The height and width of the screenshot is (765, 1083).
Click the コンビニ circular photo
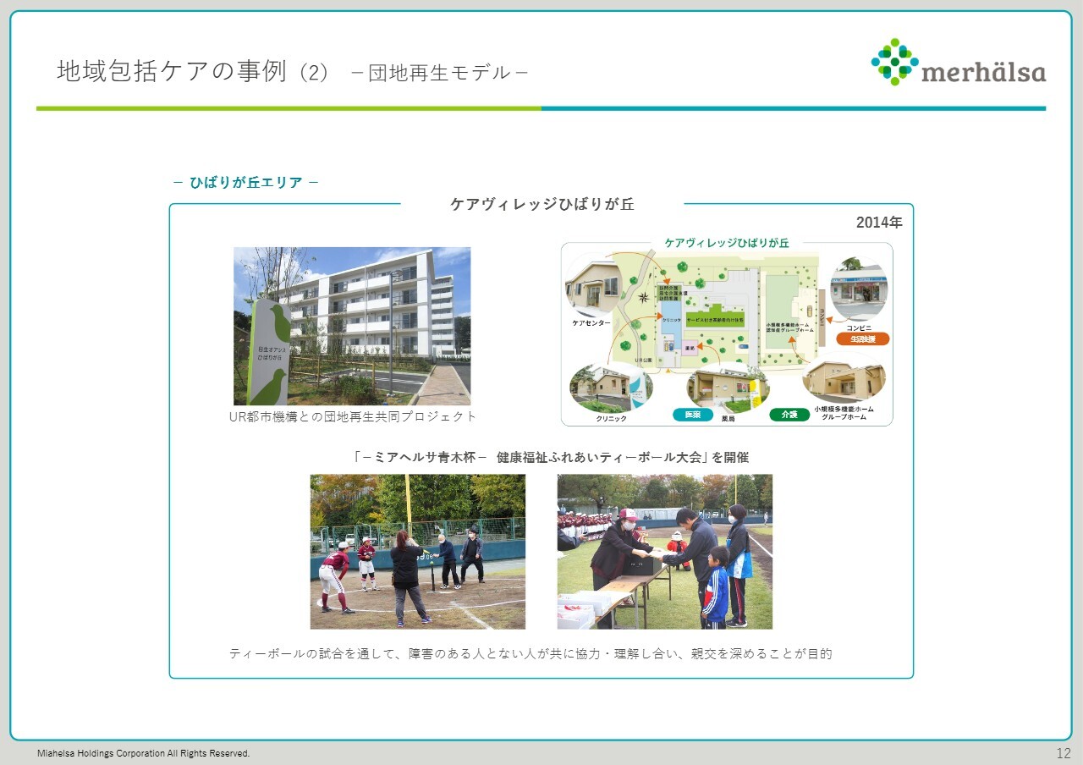(x=859, y=290)
